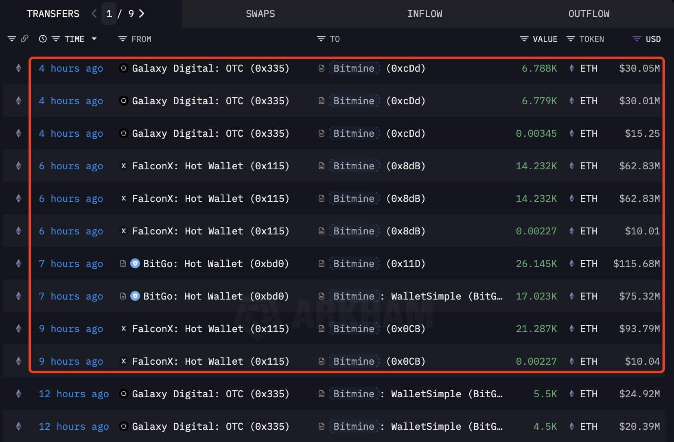Image resolution: width=674 pixels, height=442 pixels.
Task: Click the '12 hours ago' timestamp of 5.5K transfer
Action: (74, 394)
